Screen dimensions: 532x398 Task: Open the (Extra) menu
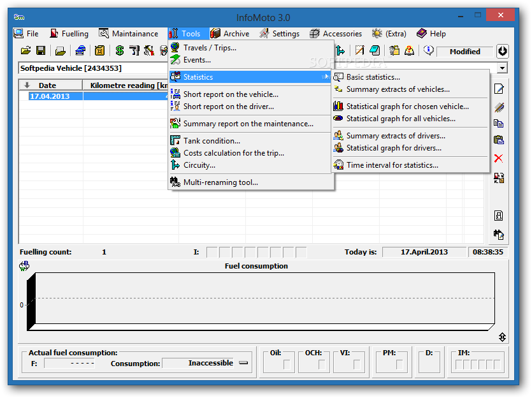click(x=389, y=34)
